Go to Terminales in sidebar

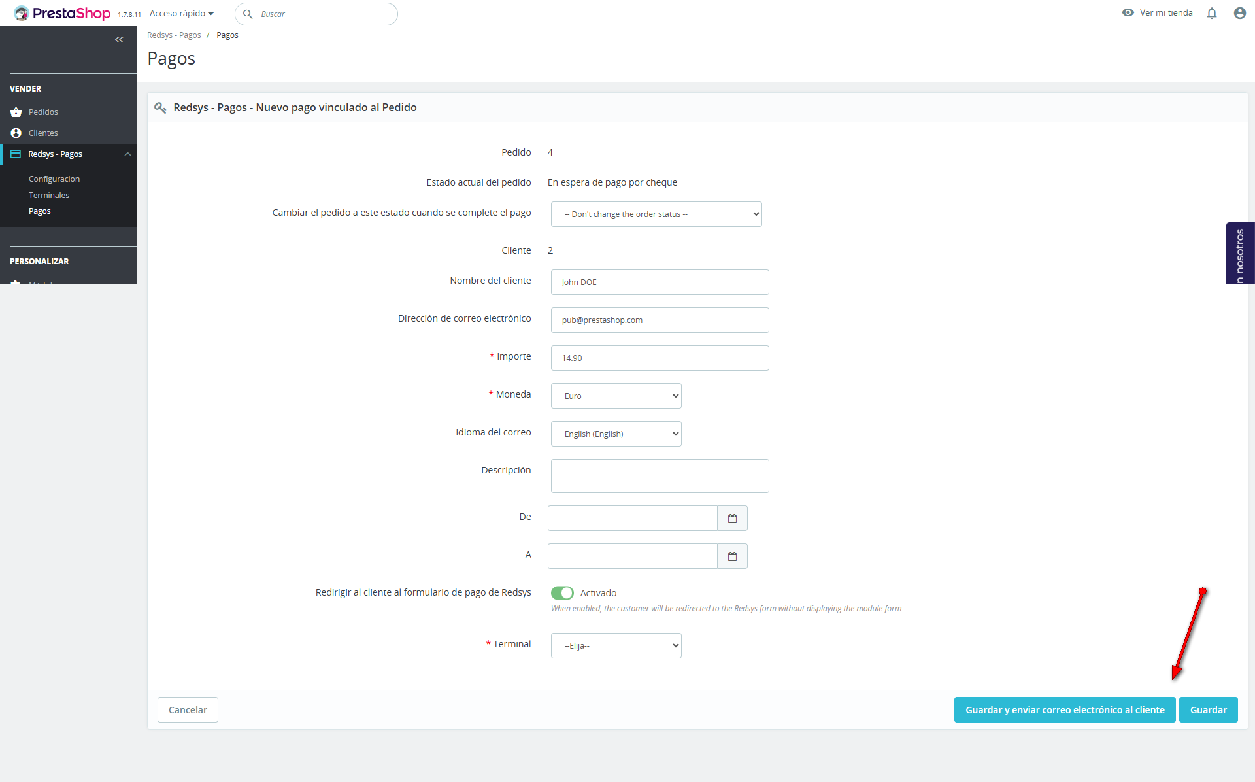[x=49, y=195]
